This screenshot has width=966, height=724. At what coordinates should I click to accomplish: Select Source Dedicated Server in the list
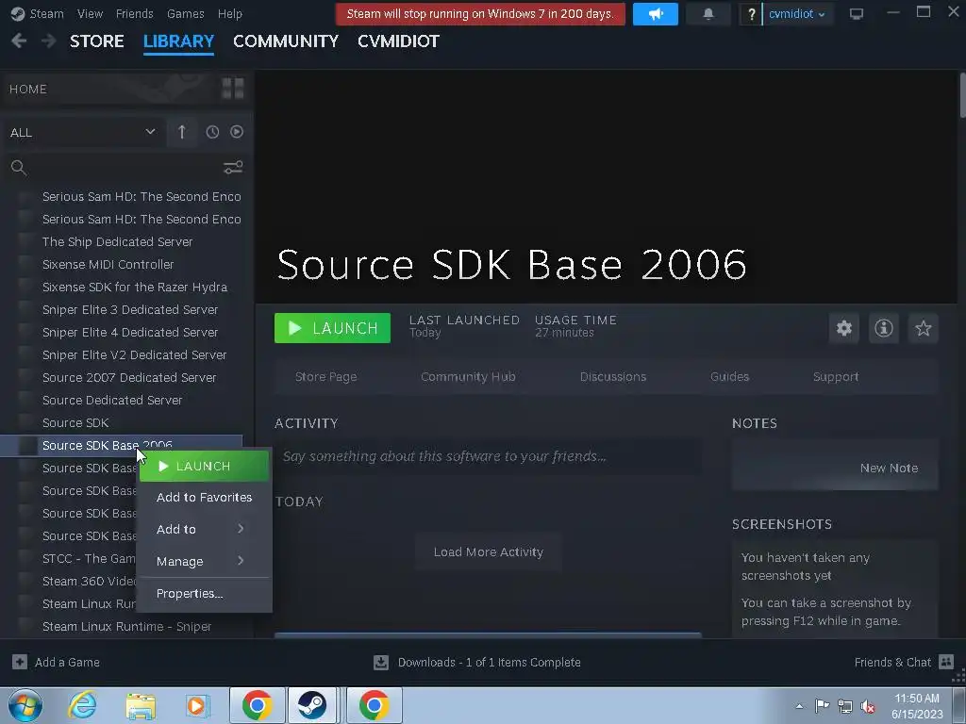112,400
